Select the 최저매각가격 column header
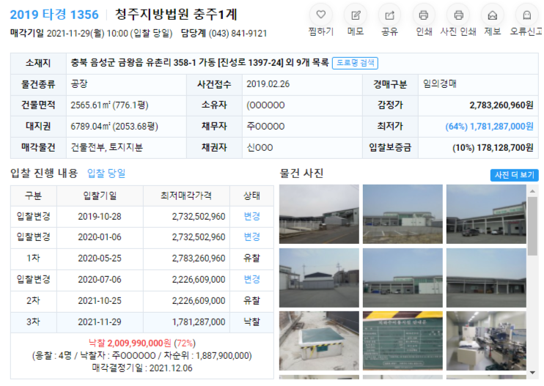This screenshot has height=386, width=544. coord(186,196)
